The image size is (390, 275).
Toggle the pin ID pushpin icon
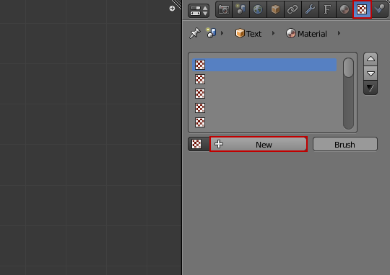[195, 33]
